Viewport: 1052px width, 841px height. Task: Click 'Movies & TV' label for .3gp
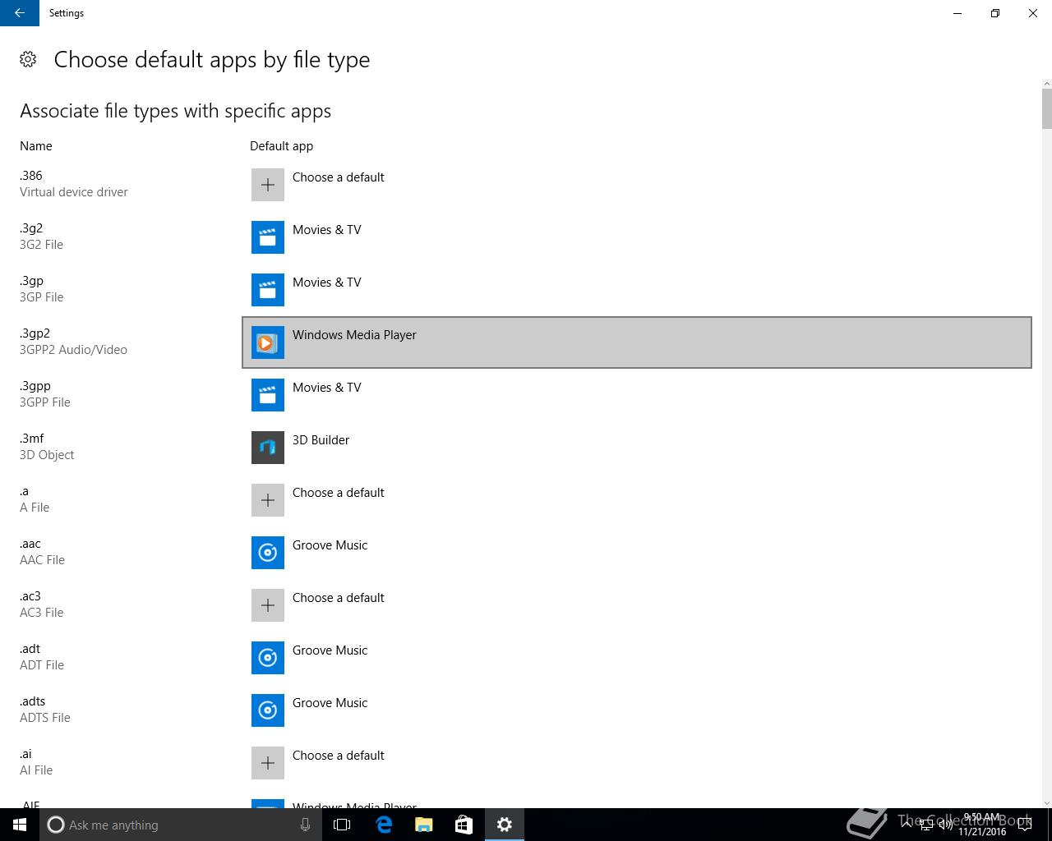327,283
